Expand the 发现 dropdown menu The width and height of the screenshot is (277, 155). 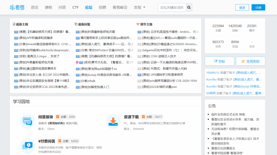pos(139,7)
